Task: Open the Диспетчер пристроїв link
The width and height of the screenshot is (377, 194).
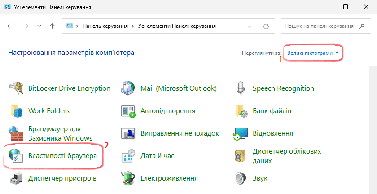Action: point(62,178)
